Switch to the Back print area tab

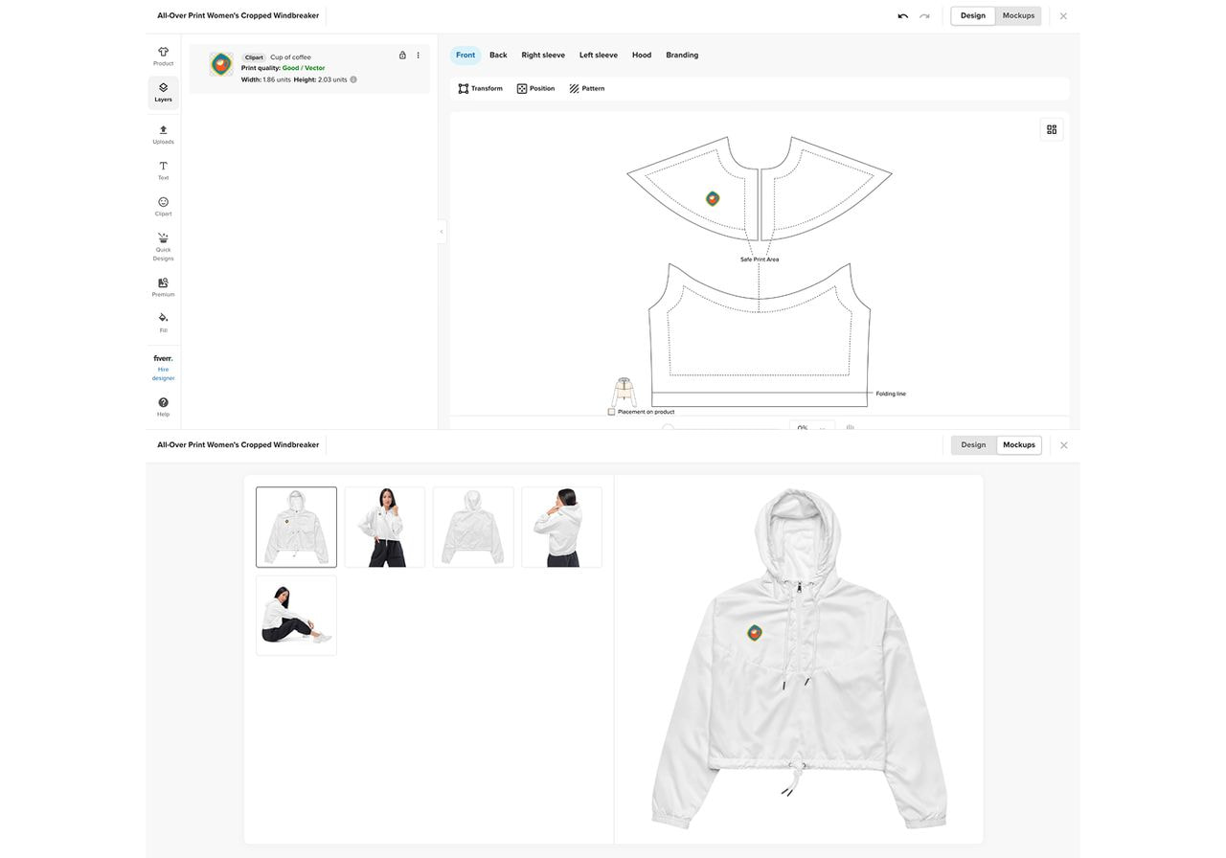pyautogui.click(x=498, y=55)
